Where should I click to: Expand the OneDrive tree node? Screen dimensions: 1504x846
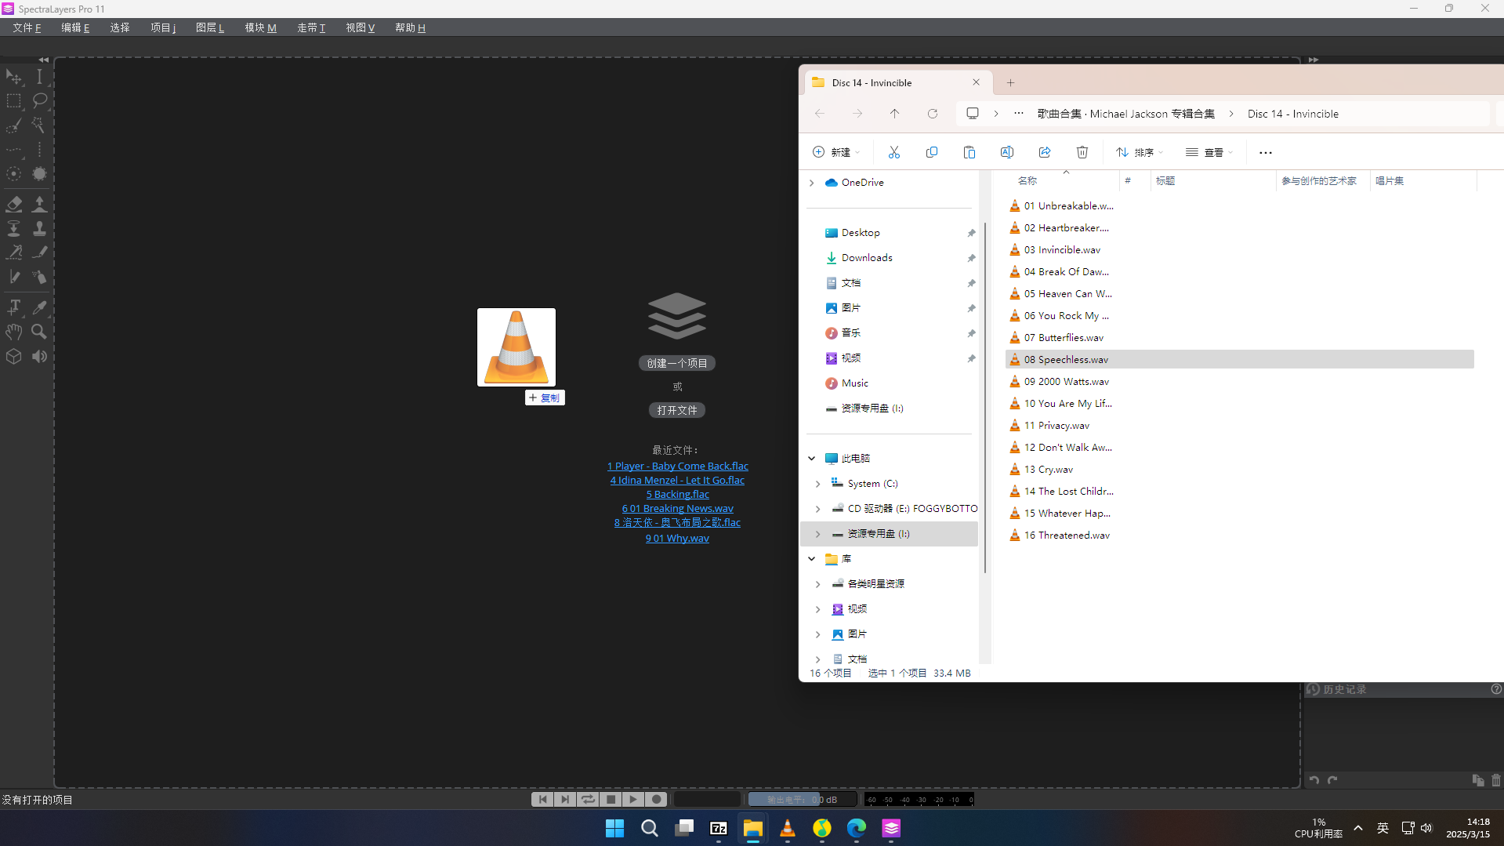tap(812, 183)
